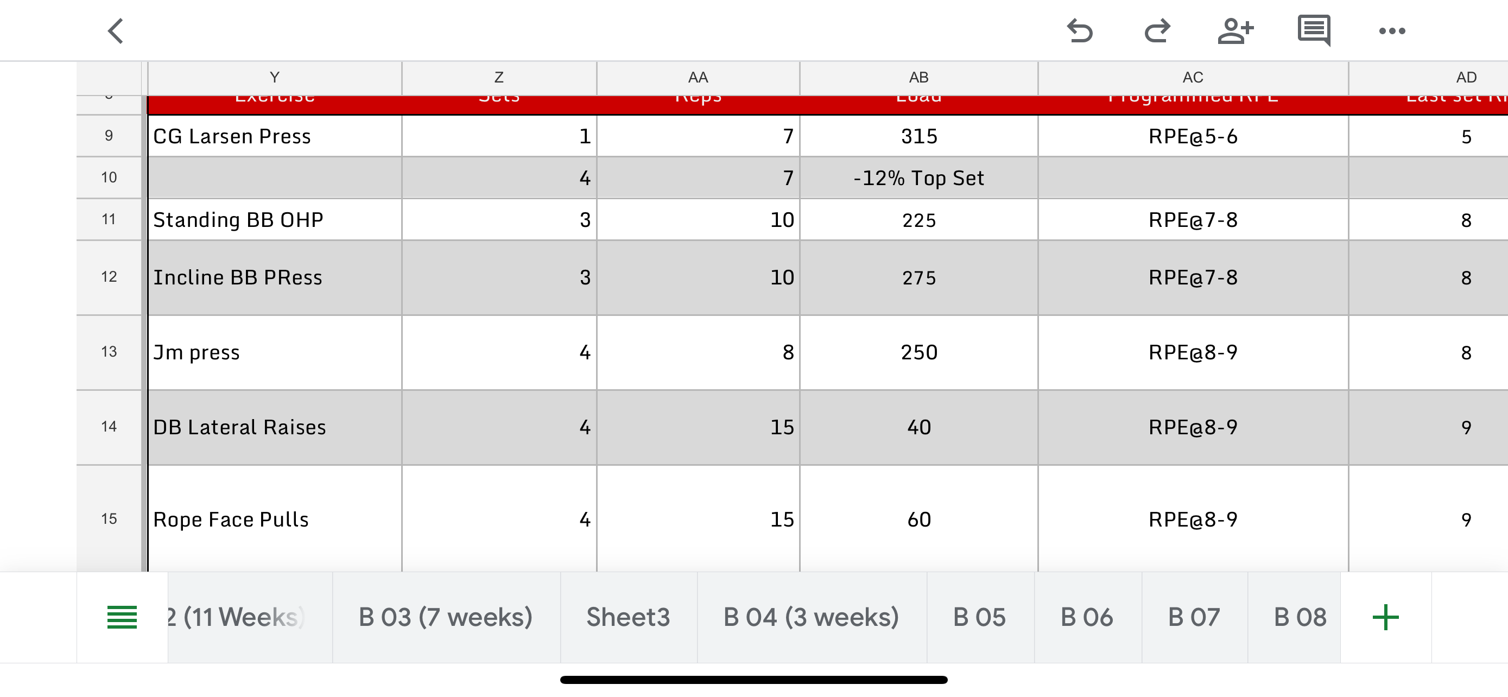Viewport: 1508px width, 697px height.
Task: Switch to the Sheet3 tab
Action: 628,617
